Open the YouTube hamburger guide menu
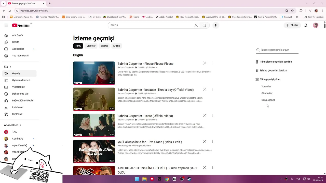 (x=6, y=25)
